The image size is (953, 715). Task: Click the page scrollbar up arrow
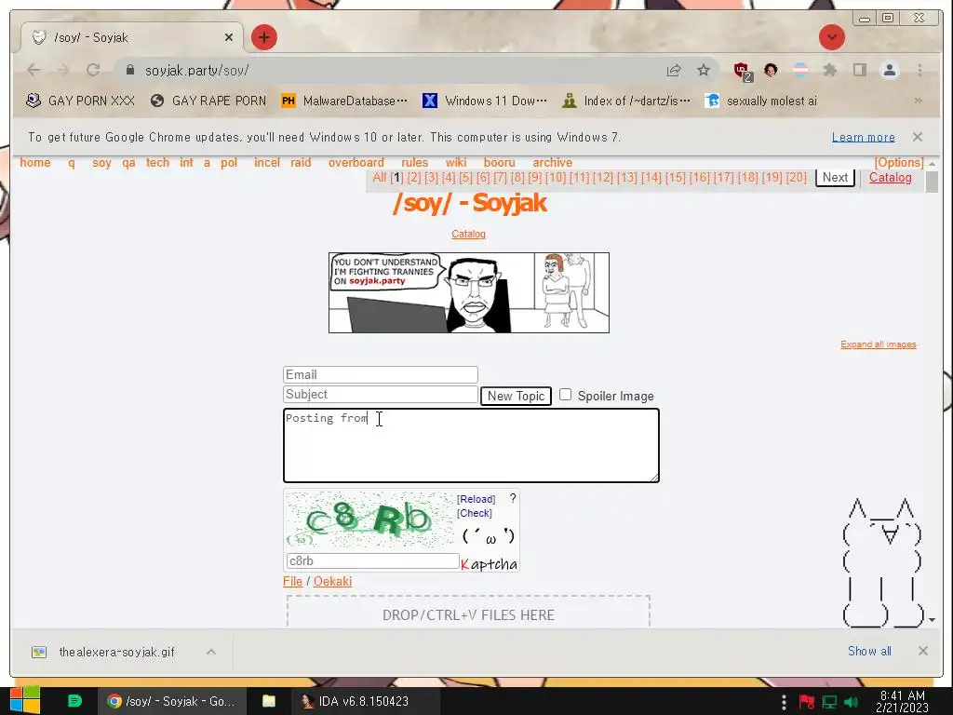click(932, 164)
